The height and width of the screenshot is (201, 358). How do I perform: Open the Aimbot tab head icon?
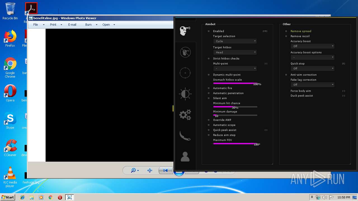tap(185, 31)
